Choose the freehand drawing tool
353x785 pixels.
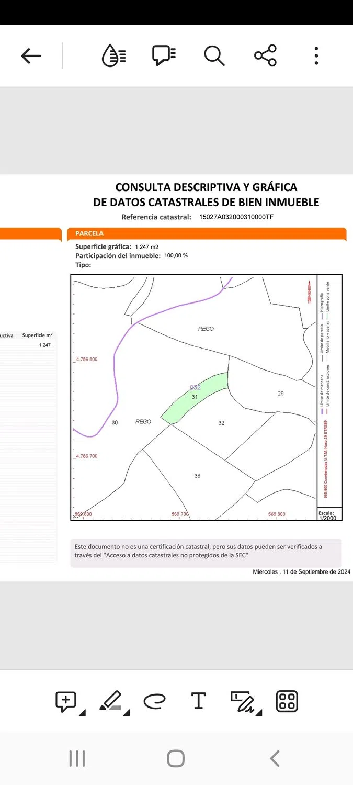(x=154, y=701)
